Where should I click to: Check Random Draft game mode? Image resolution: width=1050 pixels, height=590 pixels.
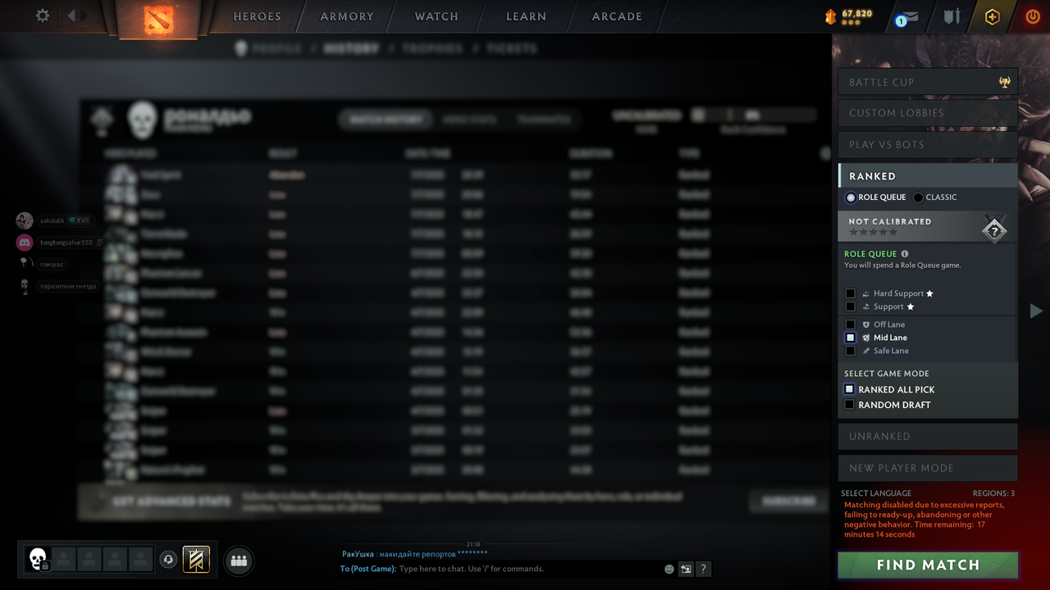pyautogui.click(x=850, y=405)
